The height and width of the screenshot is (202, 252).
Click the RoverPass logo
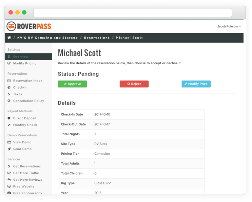tap(29, 26)
